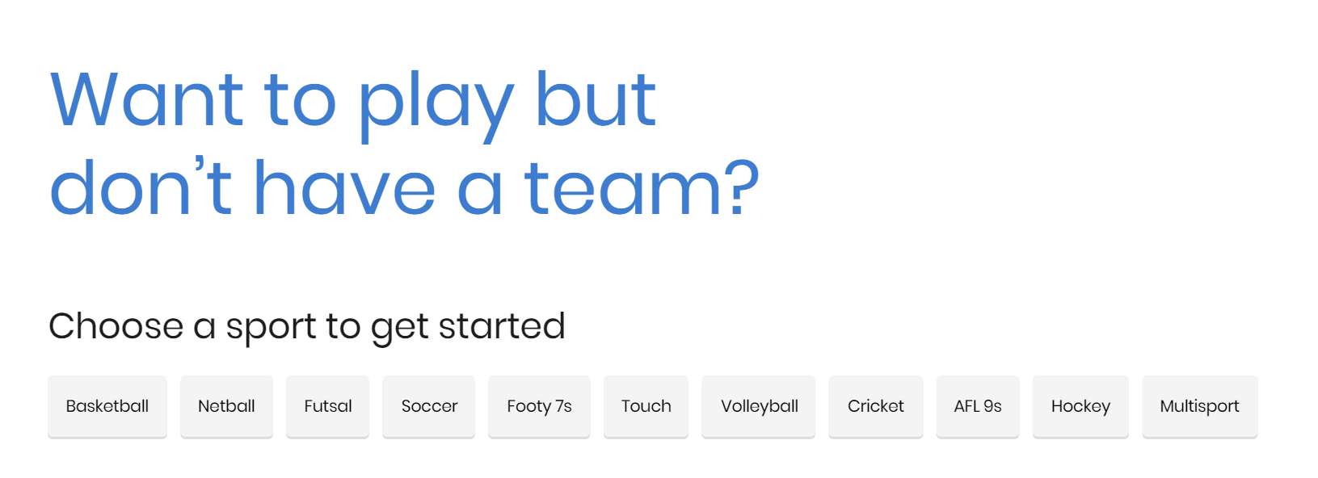Click the Volleyball button
1318x478 pixels.
[759, 406]
